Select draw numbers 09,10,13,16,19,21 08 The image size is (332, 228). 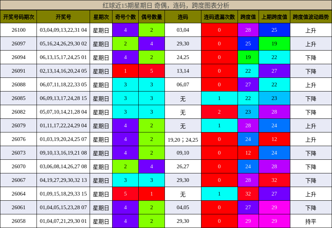tap(63, 153)
